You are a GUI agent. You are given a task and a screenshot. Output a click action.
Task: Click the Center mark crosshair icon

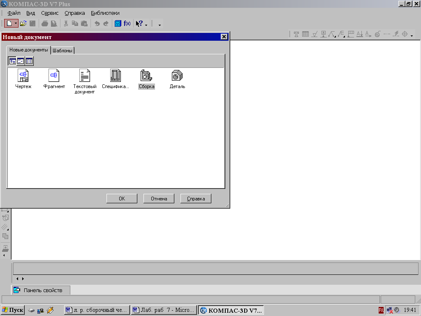point(405,34)
